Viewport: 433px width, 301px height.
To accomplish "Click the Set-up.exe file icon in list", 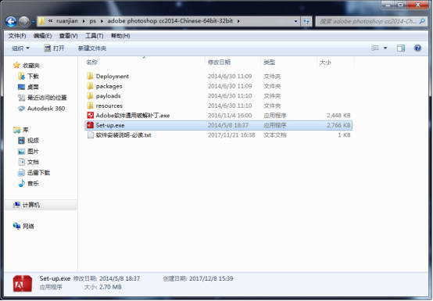I will pyautogui.click(x=90, y=125).
